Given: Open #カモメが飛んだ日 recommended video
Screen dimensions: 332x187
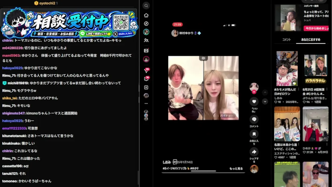Looking at the screenshot, I should tap(287, 69).
